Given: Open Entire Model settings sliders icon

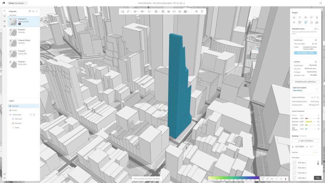Looking at the screenshot, I should (x=316, y=40).
